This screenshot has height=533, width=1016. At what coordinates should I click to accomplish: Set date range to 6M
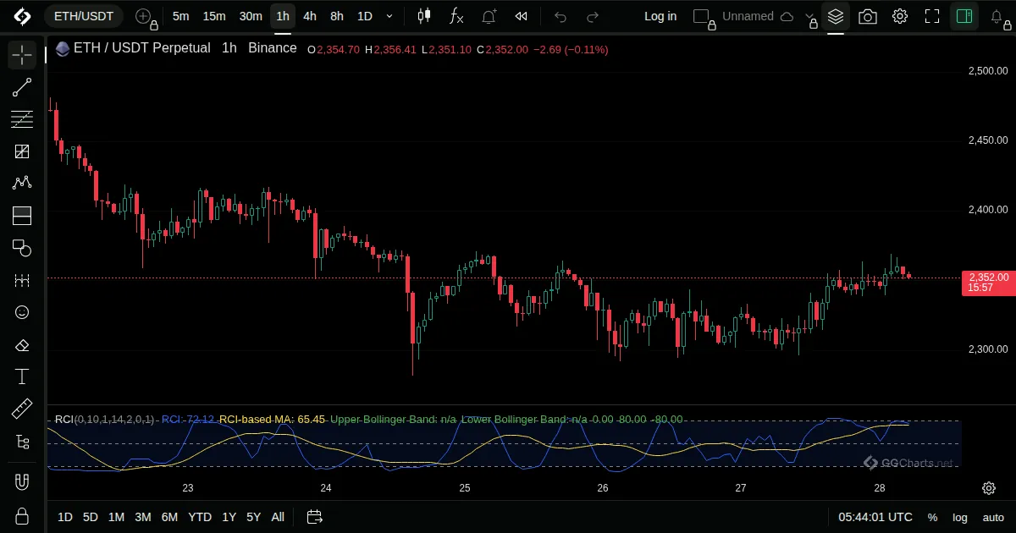(x=169, y=517)
